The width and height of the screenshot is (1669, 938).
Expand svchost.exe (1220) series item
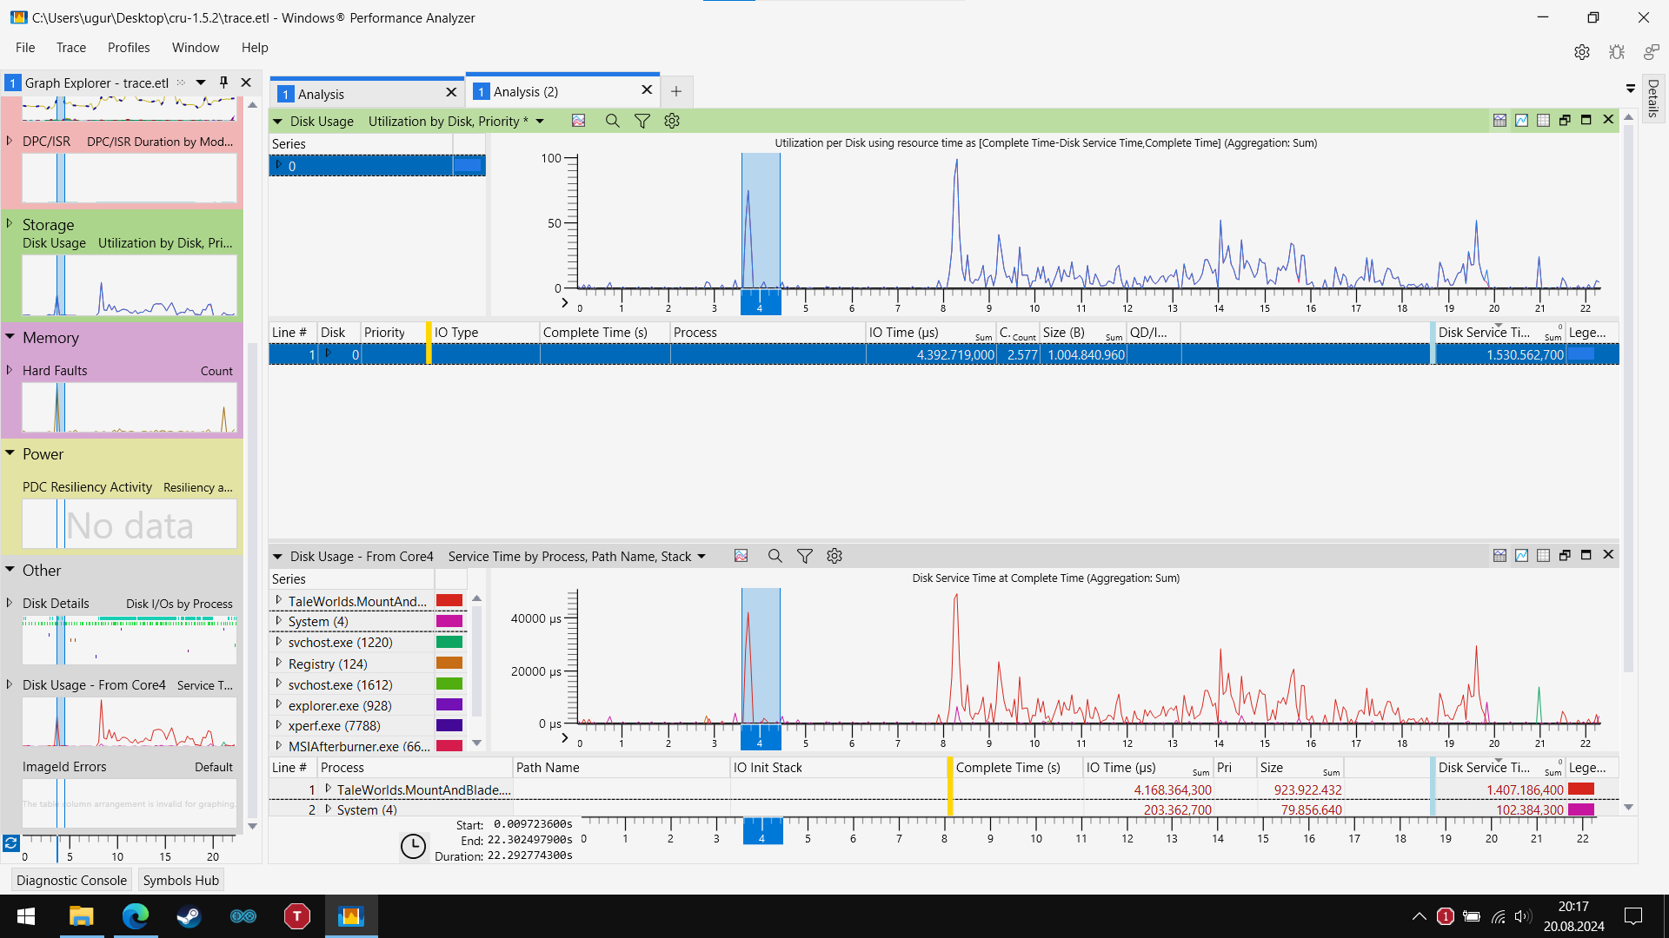tap(278, 642)
